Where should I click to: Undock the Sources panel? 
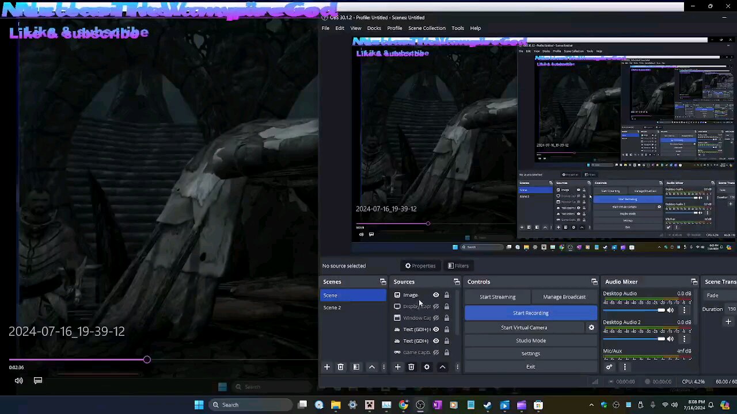(457, 282)
